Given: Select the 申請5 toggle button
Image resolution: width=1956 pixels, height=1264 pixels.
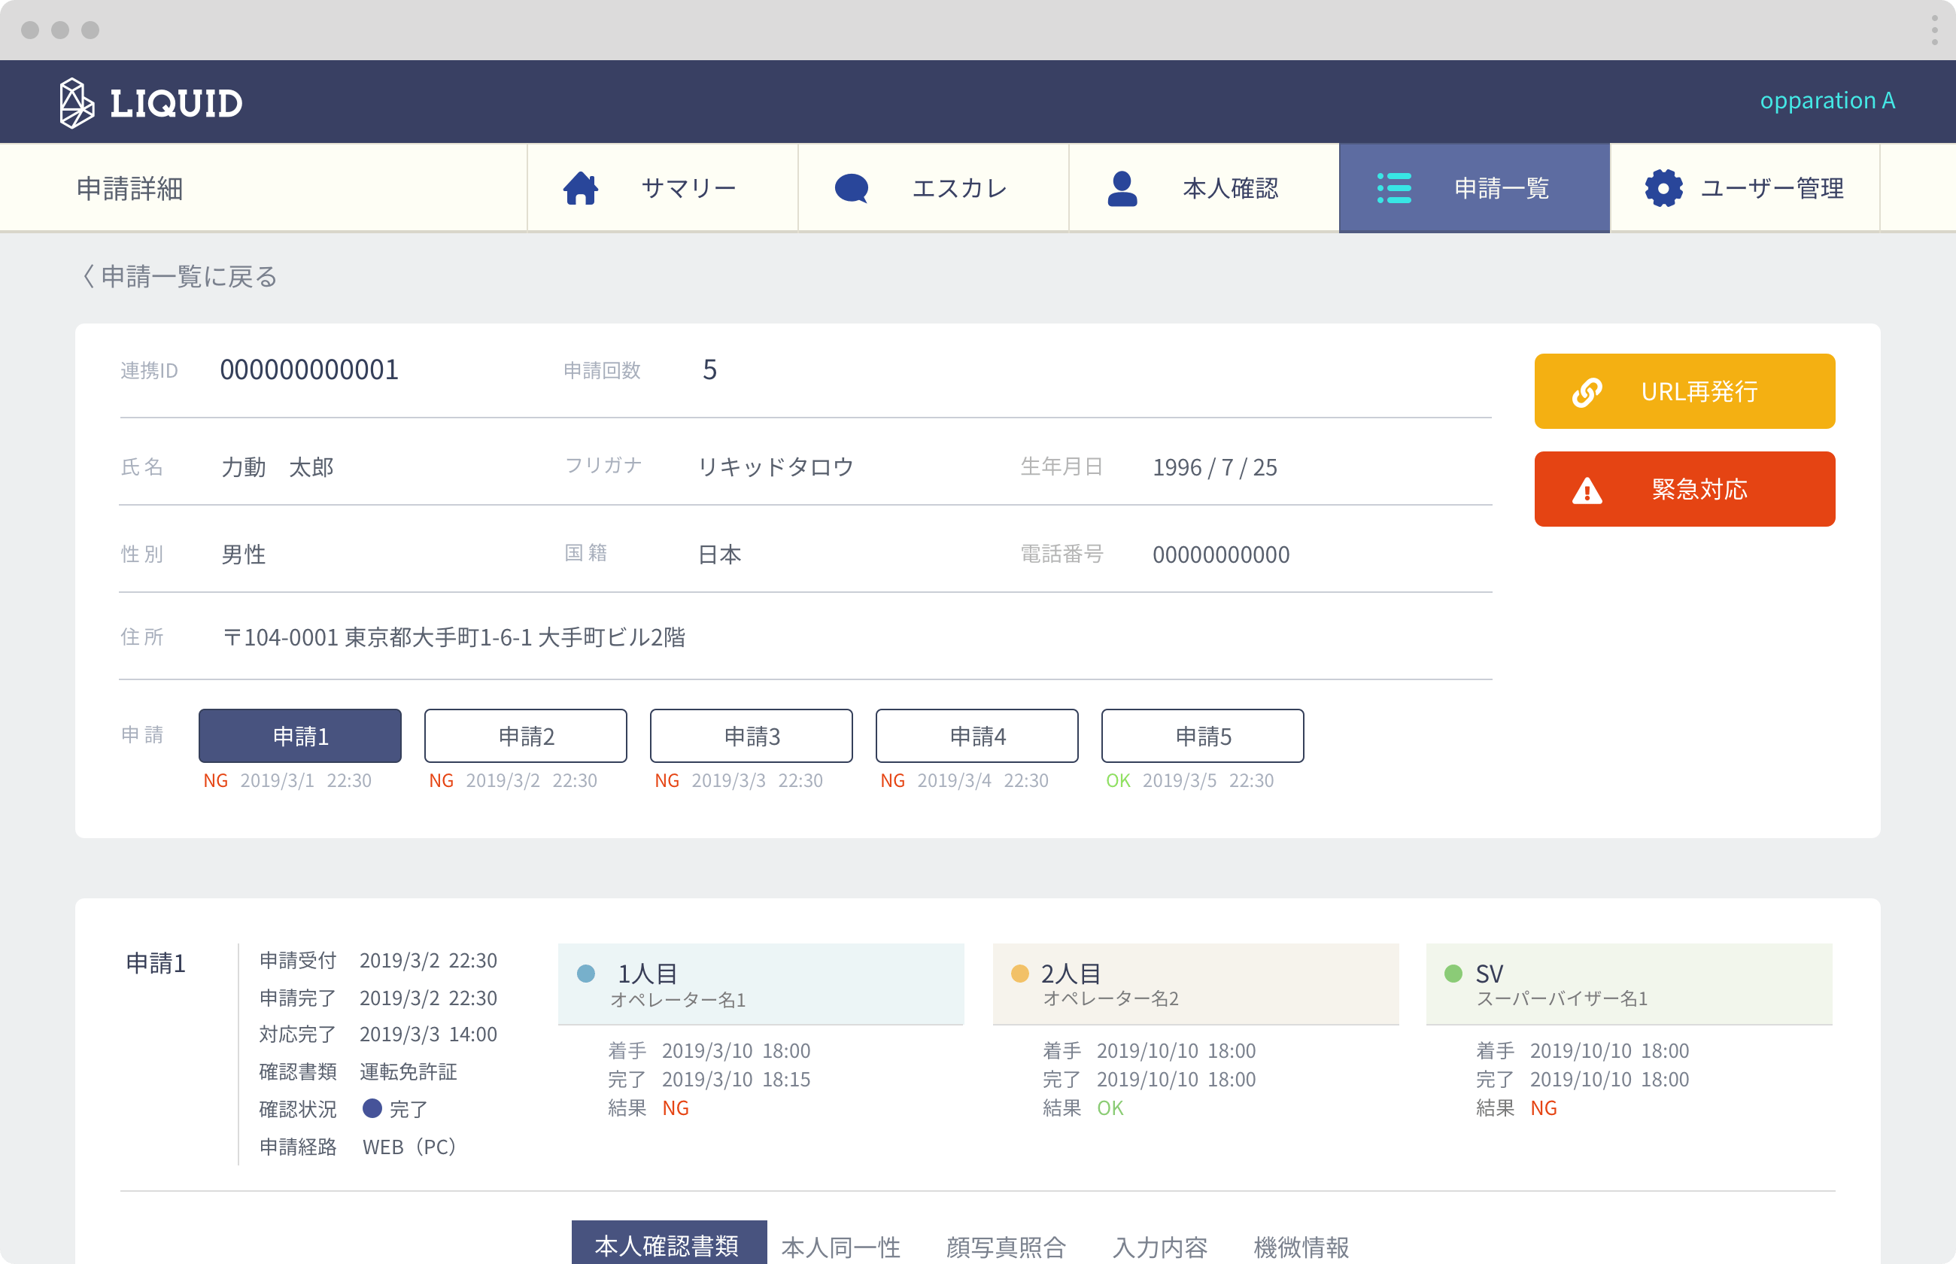Looking at the screenshot, I should (1203, 737).
